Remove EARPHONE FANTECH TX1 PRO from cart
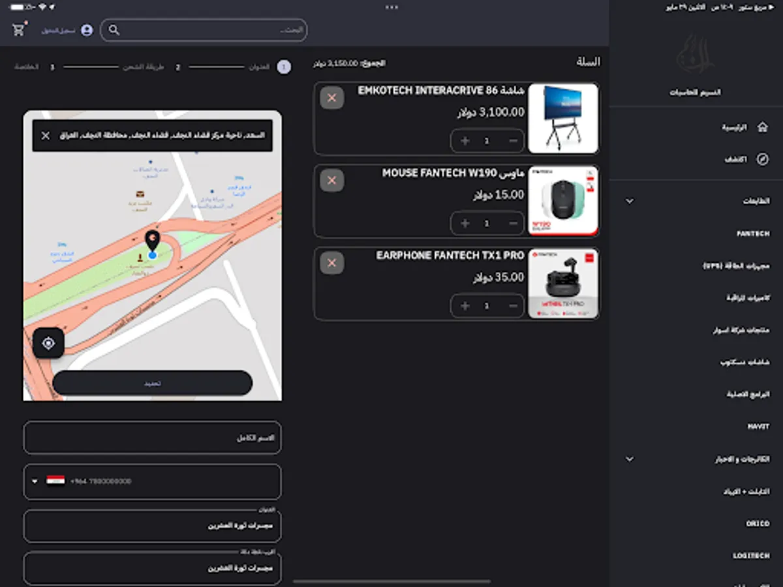This screenshot has width=783, height=587. point(332,263)
